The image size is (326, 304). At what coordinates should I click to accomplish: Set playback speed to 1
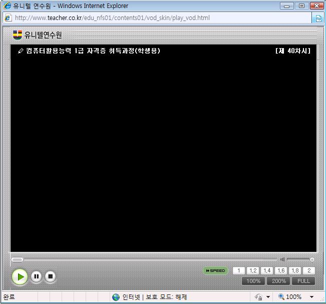(x=239, y=270)
